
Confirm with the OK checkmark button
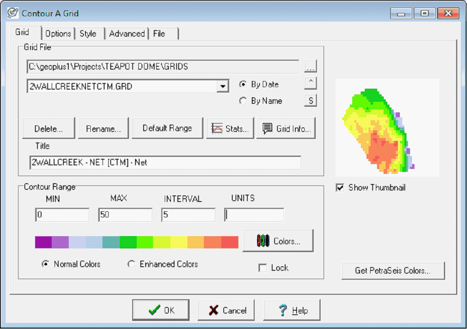[x=161, y=310]
